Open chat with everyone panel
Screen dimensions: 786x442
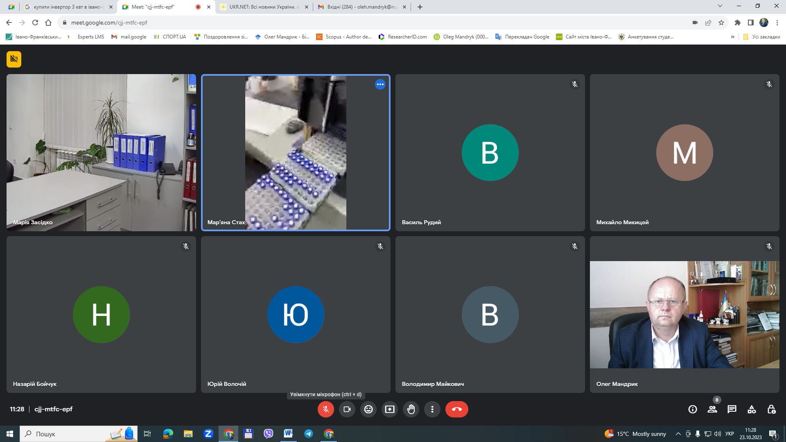coord(732,409)
